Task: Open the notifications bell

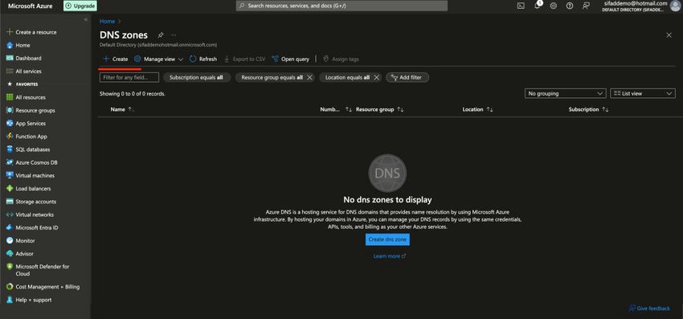Action: [537, 6]
